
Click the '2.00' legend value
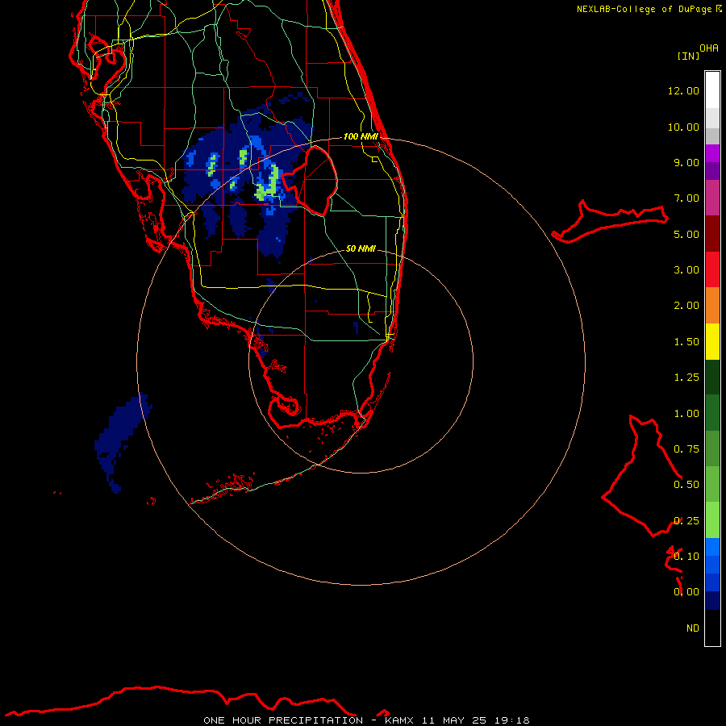(686, 306)
